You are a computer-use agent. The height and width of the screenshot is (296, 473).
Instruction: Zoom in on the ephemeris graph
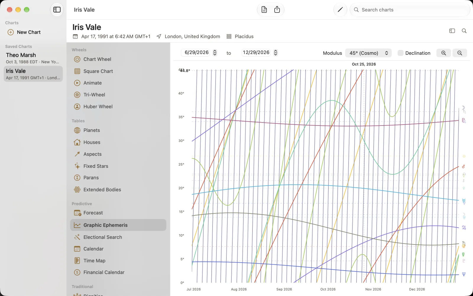(444, 53)
